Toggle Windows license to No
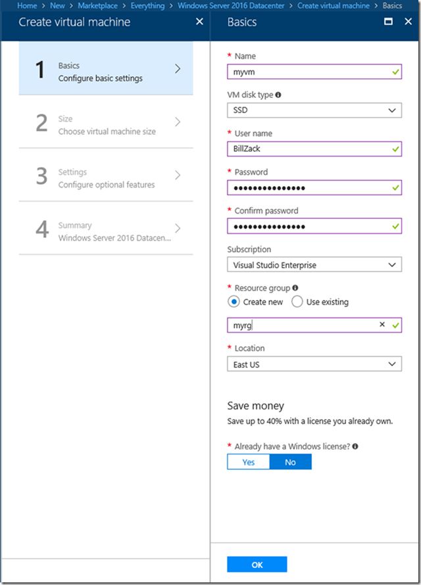 click(290, 462)
